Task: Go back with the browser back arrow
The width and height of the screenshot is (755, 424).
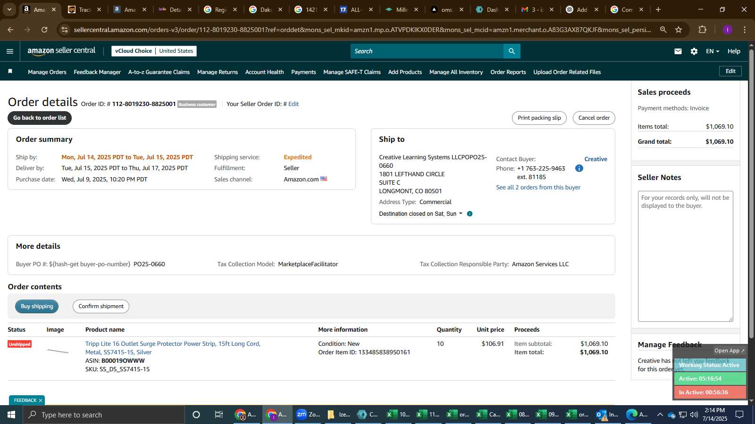Action: (10, 30)
